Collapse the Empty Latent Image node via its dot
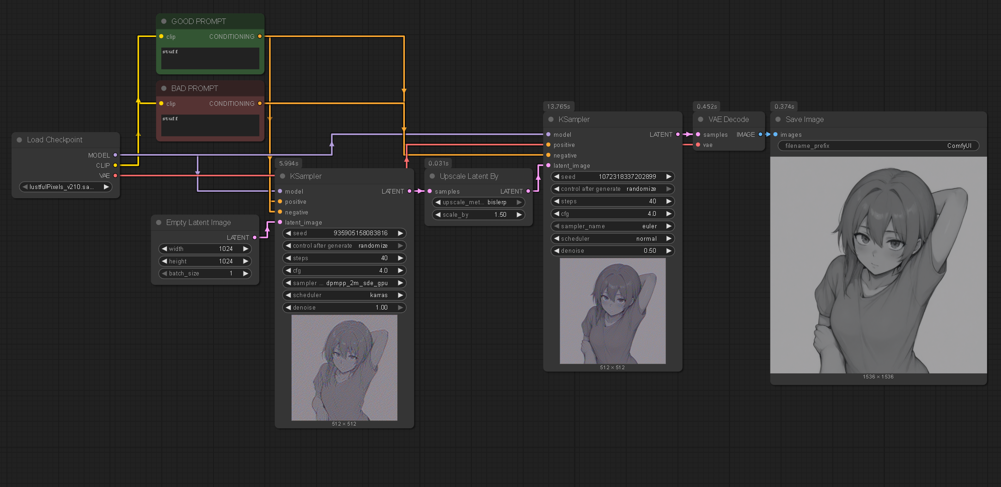Image resolution: width=1001 pixels, height=487 pixels. click(x=159, y=222)
